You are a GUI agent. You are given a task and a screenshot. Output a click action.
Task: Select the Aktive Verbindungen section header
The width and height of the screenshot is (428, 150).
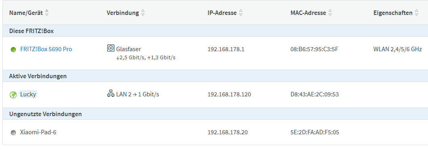point(38,76)
